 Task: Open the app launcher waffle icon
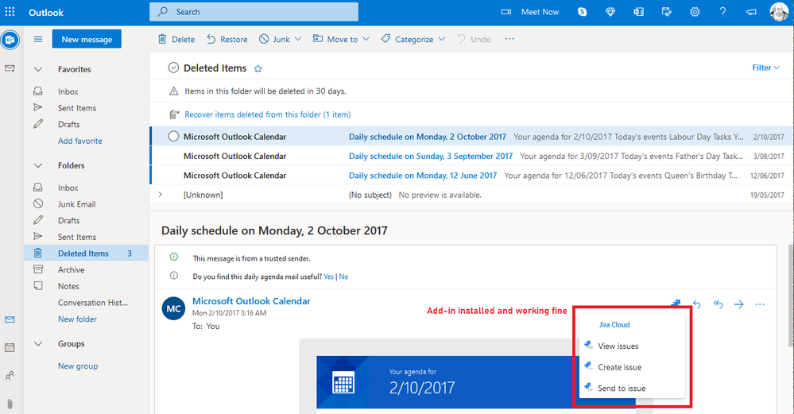10,12
